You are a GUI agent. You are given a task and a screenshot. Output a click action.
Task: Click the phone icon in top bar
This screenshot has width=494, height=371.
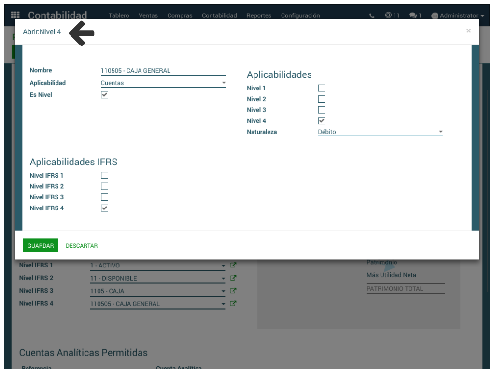tap(371, 15)
